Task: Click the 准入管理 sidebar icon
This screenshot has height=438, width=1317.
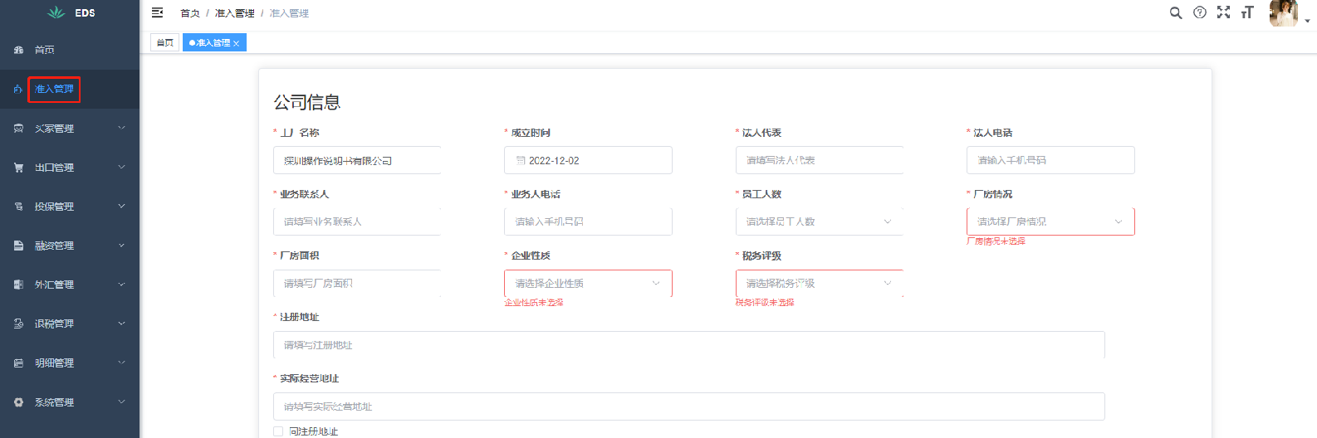Action: tap(18, 90)
